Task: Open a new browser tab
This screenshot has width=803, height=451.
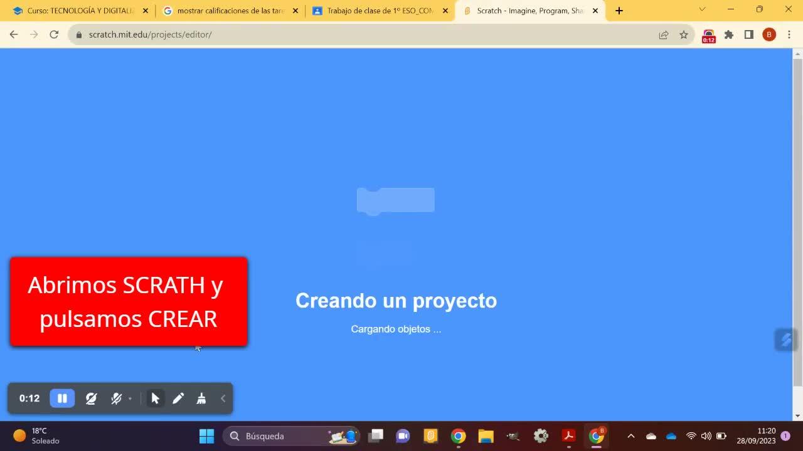Action: click(619, 11)
